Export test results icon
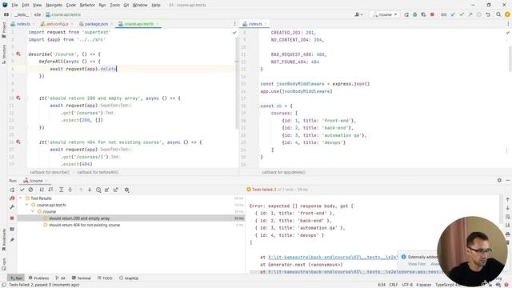This screenshot has width=512, height=288. tap(115, 190)
